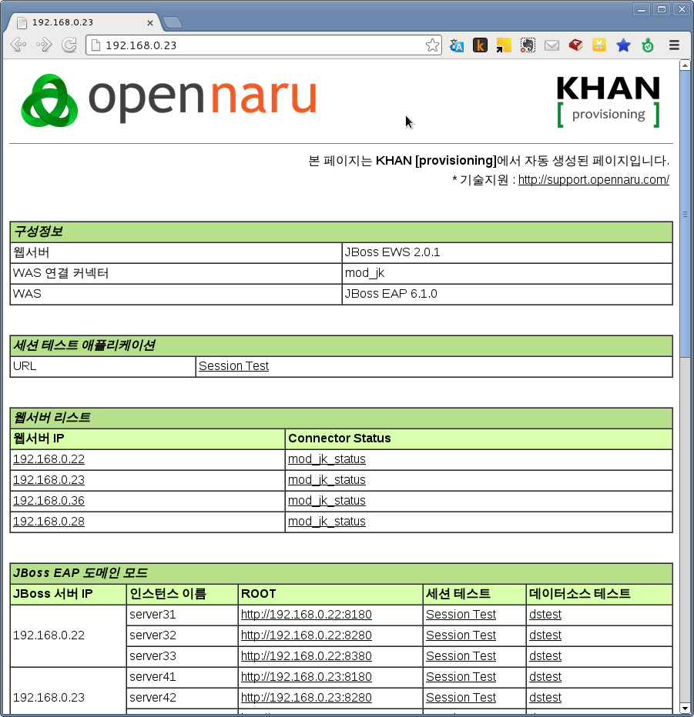Open a new tab
694x717 pixels.
tap(172, 23)
